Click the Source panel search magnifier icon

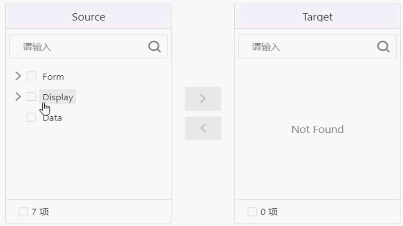coord(154,47)
